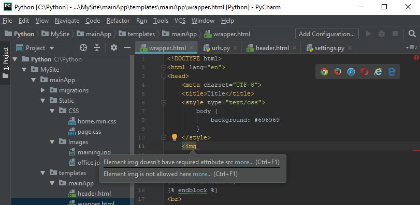This screenshot has height=205, width=420.
Task: Open page in Edge browser icon
Action: tap(392, 72)
